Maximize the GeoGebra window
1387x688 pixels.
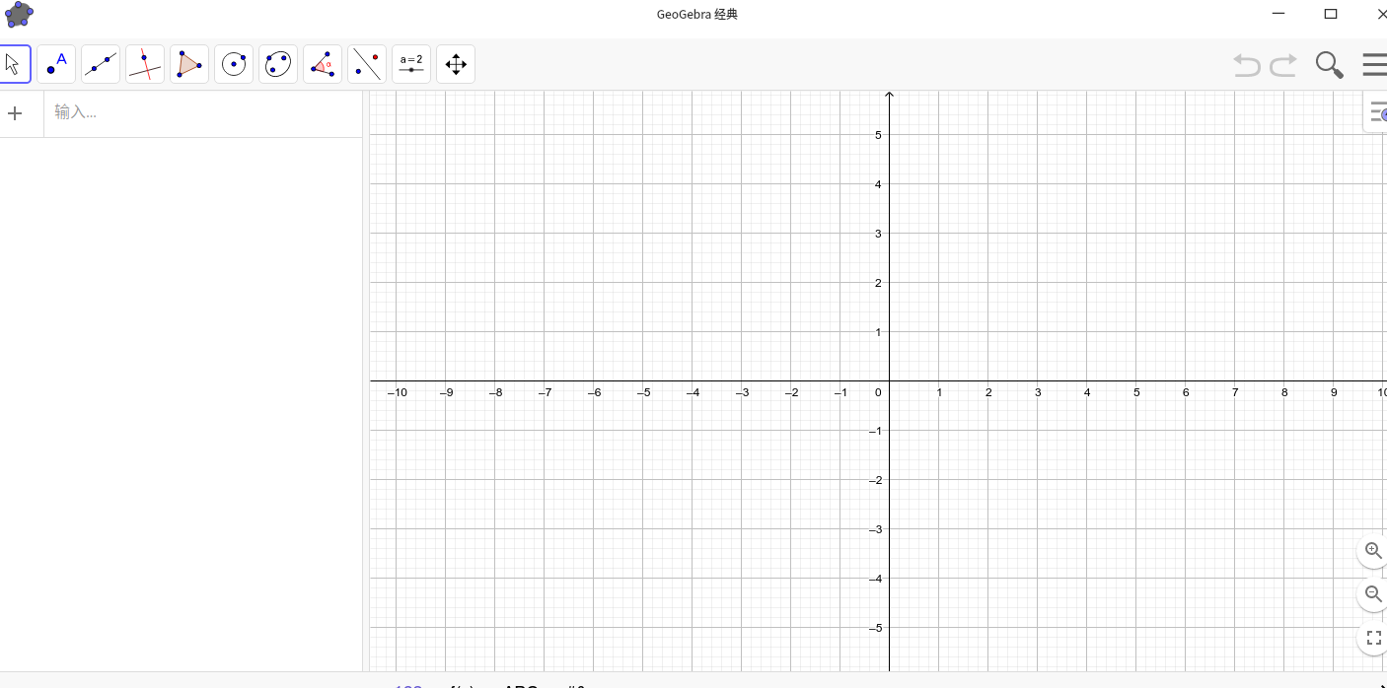click(1331, 14)
